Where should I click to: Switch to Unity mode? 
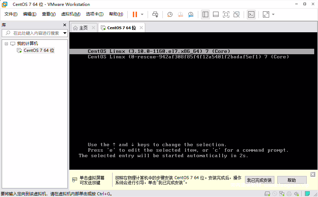coord(236,14)
